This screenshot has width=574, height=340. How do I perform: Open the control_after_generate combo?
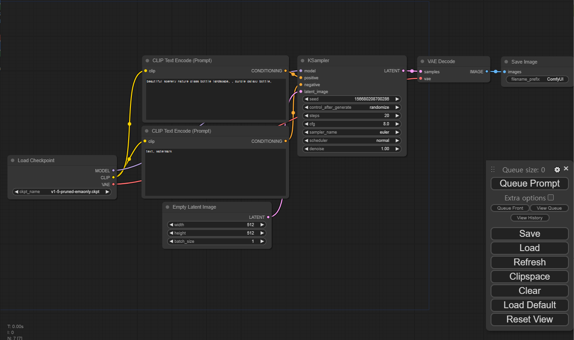pos(352,107)
